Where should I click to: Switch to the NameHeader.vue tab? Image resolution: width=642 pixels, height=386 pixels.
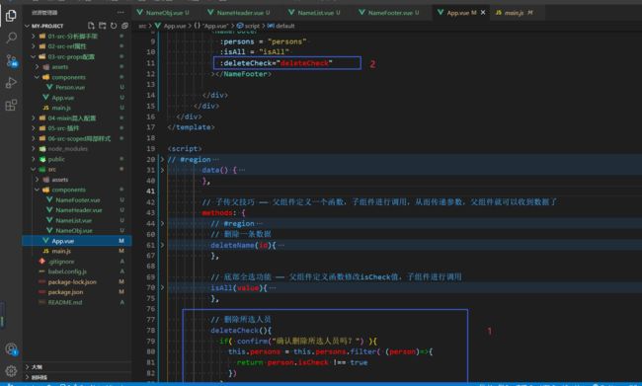(x=239, y=13)
